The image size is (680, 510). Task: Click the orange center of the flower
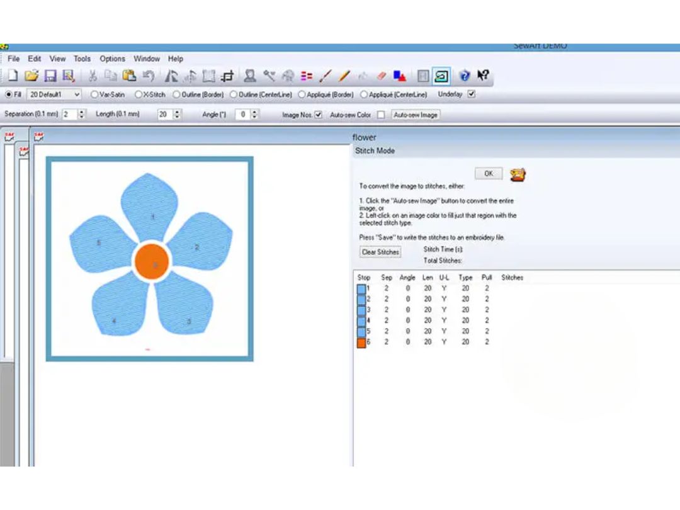tap(152, 261)
